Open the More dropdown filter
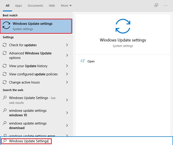 point(66,6)
